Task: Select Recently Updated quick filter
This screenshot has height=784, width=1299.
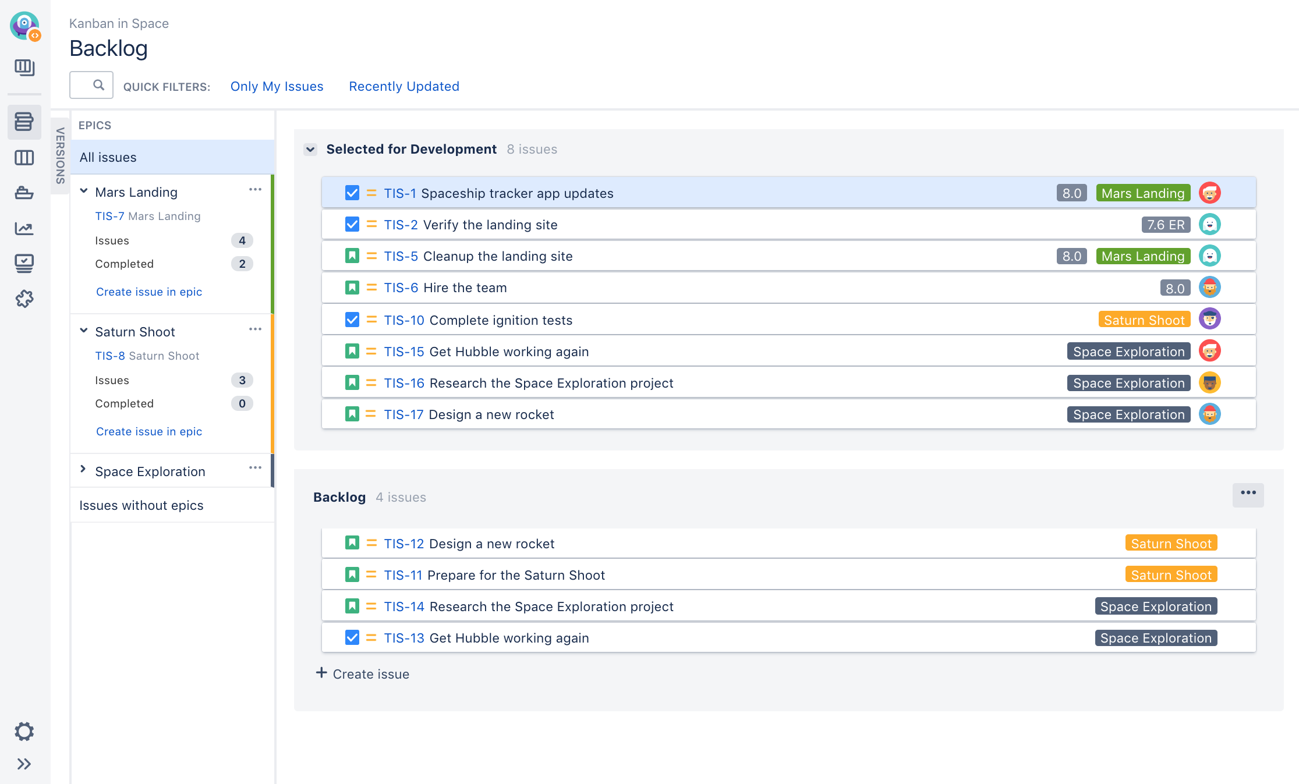Action: coord(403,86)
